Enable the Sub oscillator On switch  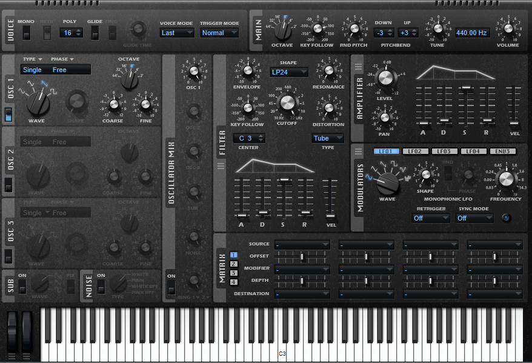tap(22, 285)
